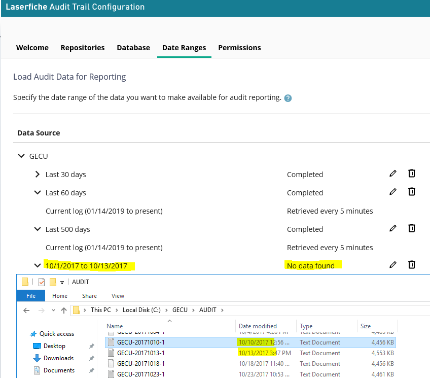The image size is (430, 378).
Task: Sort files by Size column
Action: coord(377,326)
